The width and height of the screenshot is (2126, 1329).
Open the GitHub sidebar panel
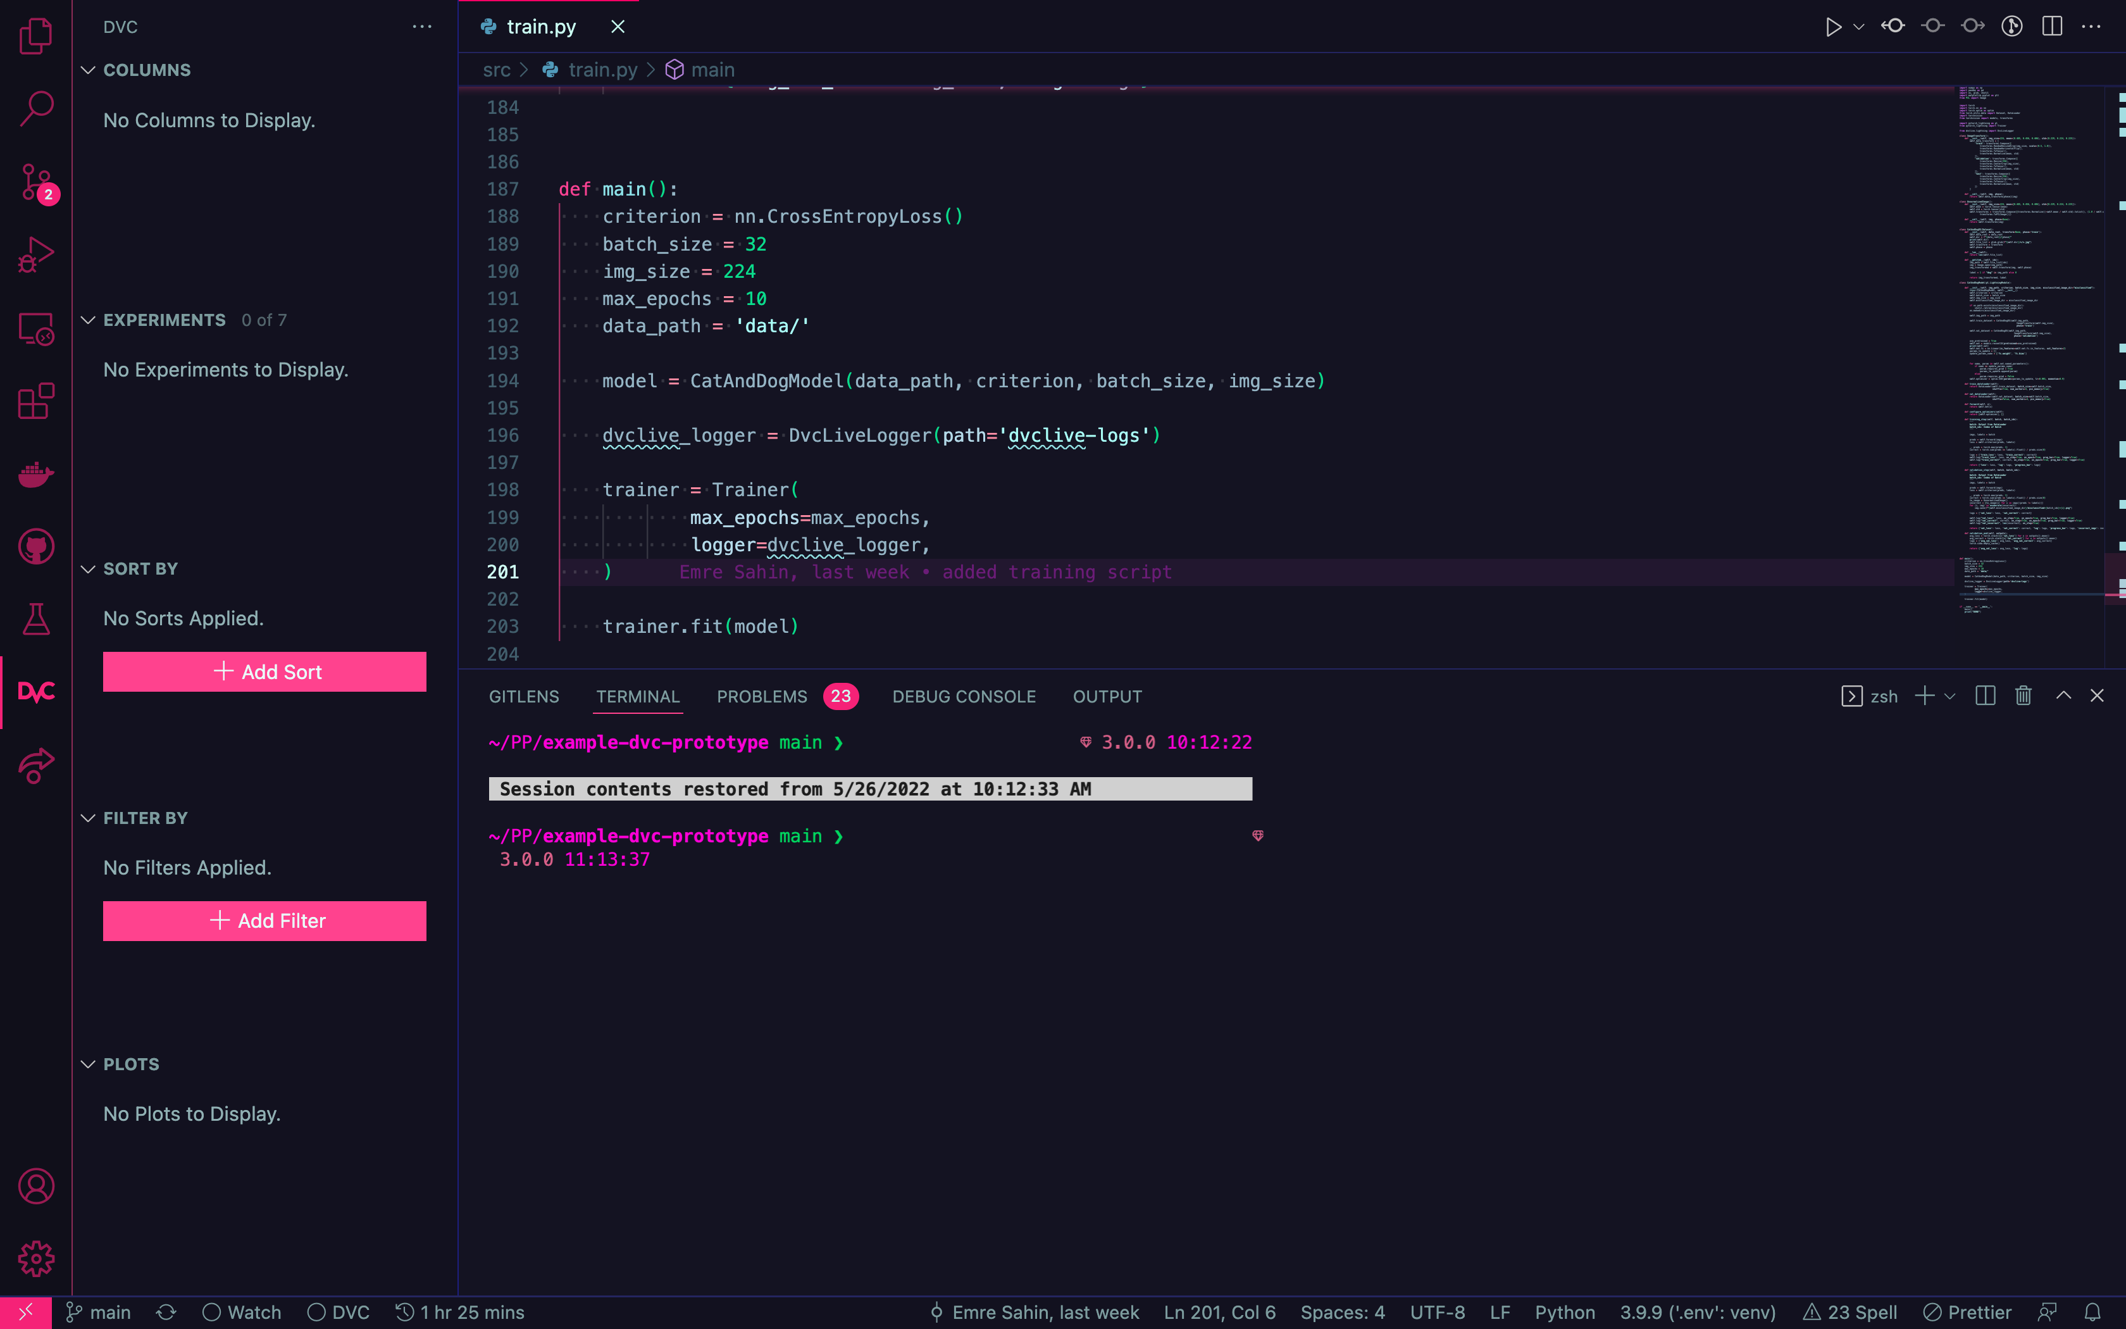pos(36,547)
